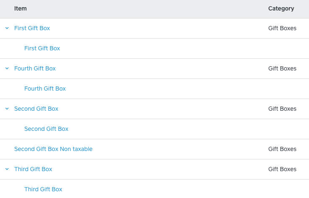Open the parent Third Gift Box item
Image resolution: width=309 pixels, height=198 pixels.
click(x=33, y=169)
